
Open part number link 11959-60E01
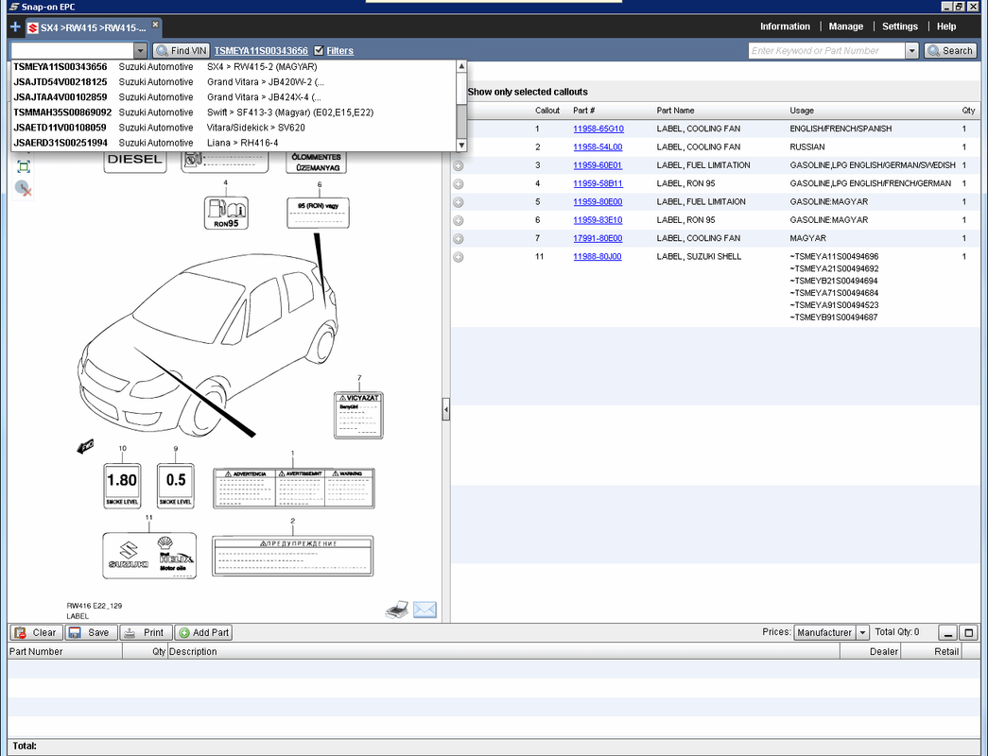[x=598, y=165]
